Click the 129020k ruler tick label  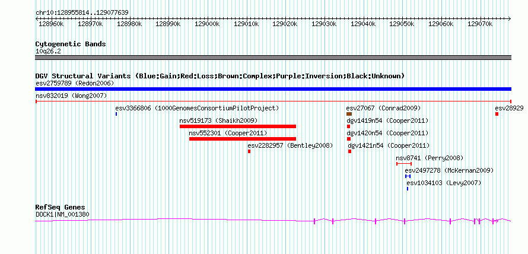pyautogui.click(x=285, y=24)
